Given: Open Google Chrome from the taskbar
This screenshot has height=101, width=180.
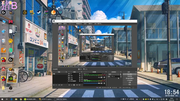Looking at the screenshot, I should coord(21,99).
